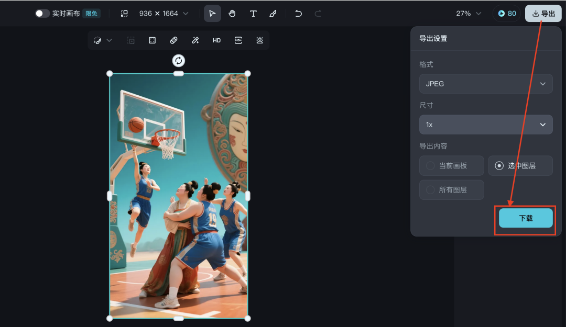Click the 下载 download button

pos(525,218)
